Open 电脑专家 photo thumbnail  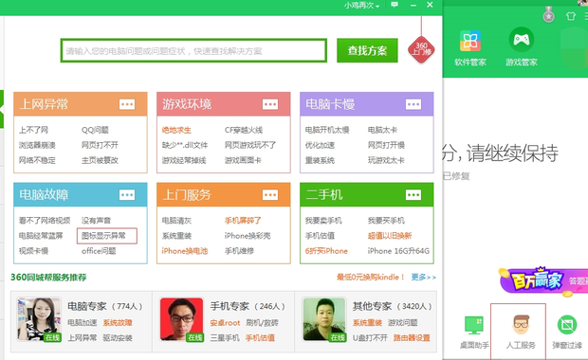tap(39, 319)
